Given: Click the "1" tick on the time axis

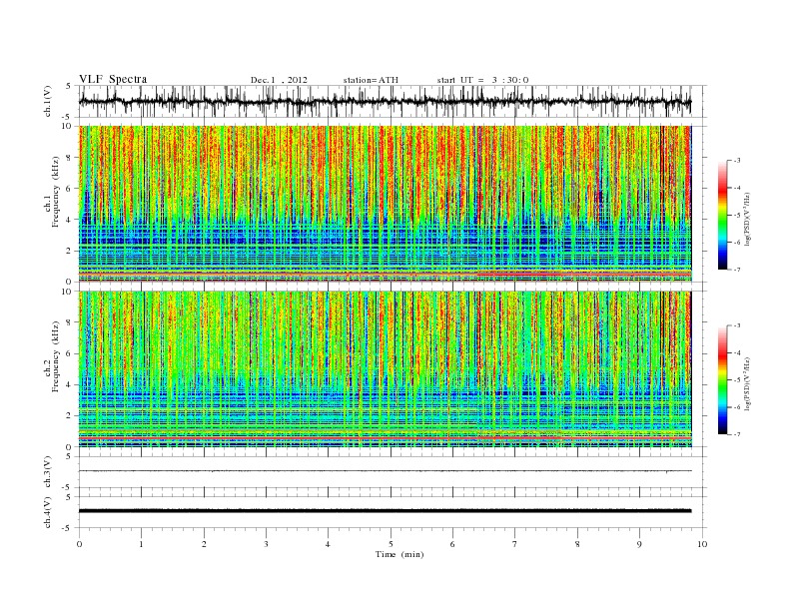Looking at the screenshot, I should (x=141, y=544).
